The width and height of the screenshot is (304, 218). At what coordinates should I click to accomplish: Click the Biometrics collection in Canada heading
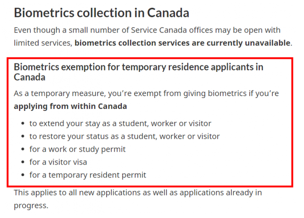tap(101, 13)
